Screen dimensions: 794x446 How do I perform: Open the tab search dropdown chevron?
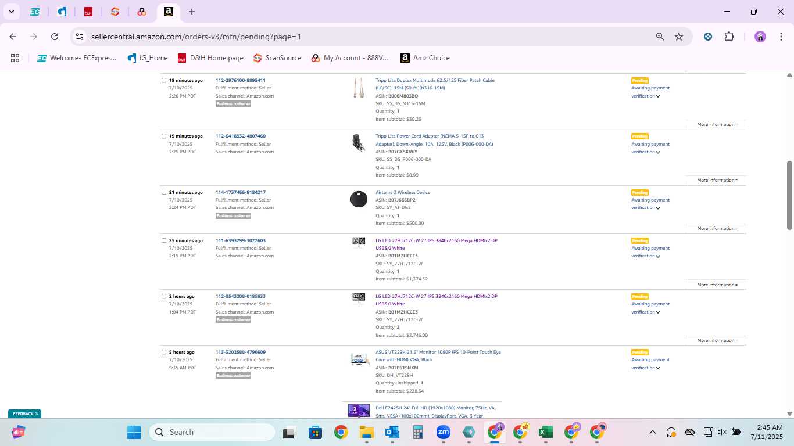[11, 12]
